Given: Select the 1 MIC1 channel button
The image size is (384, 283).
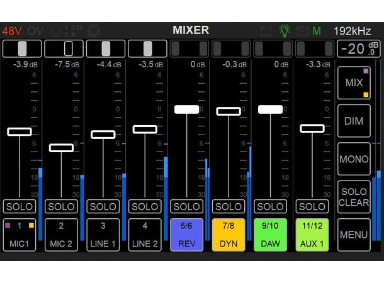Looking at the screenshot, I should tap(20, 235).
